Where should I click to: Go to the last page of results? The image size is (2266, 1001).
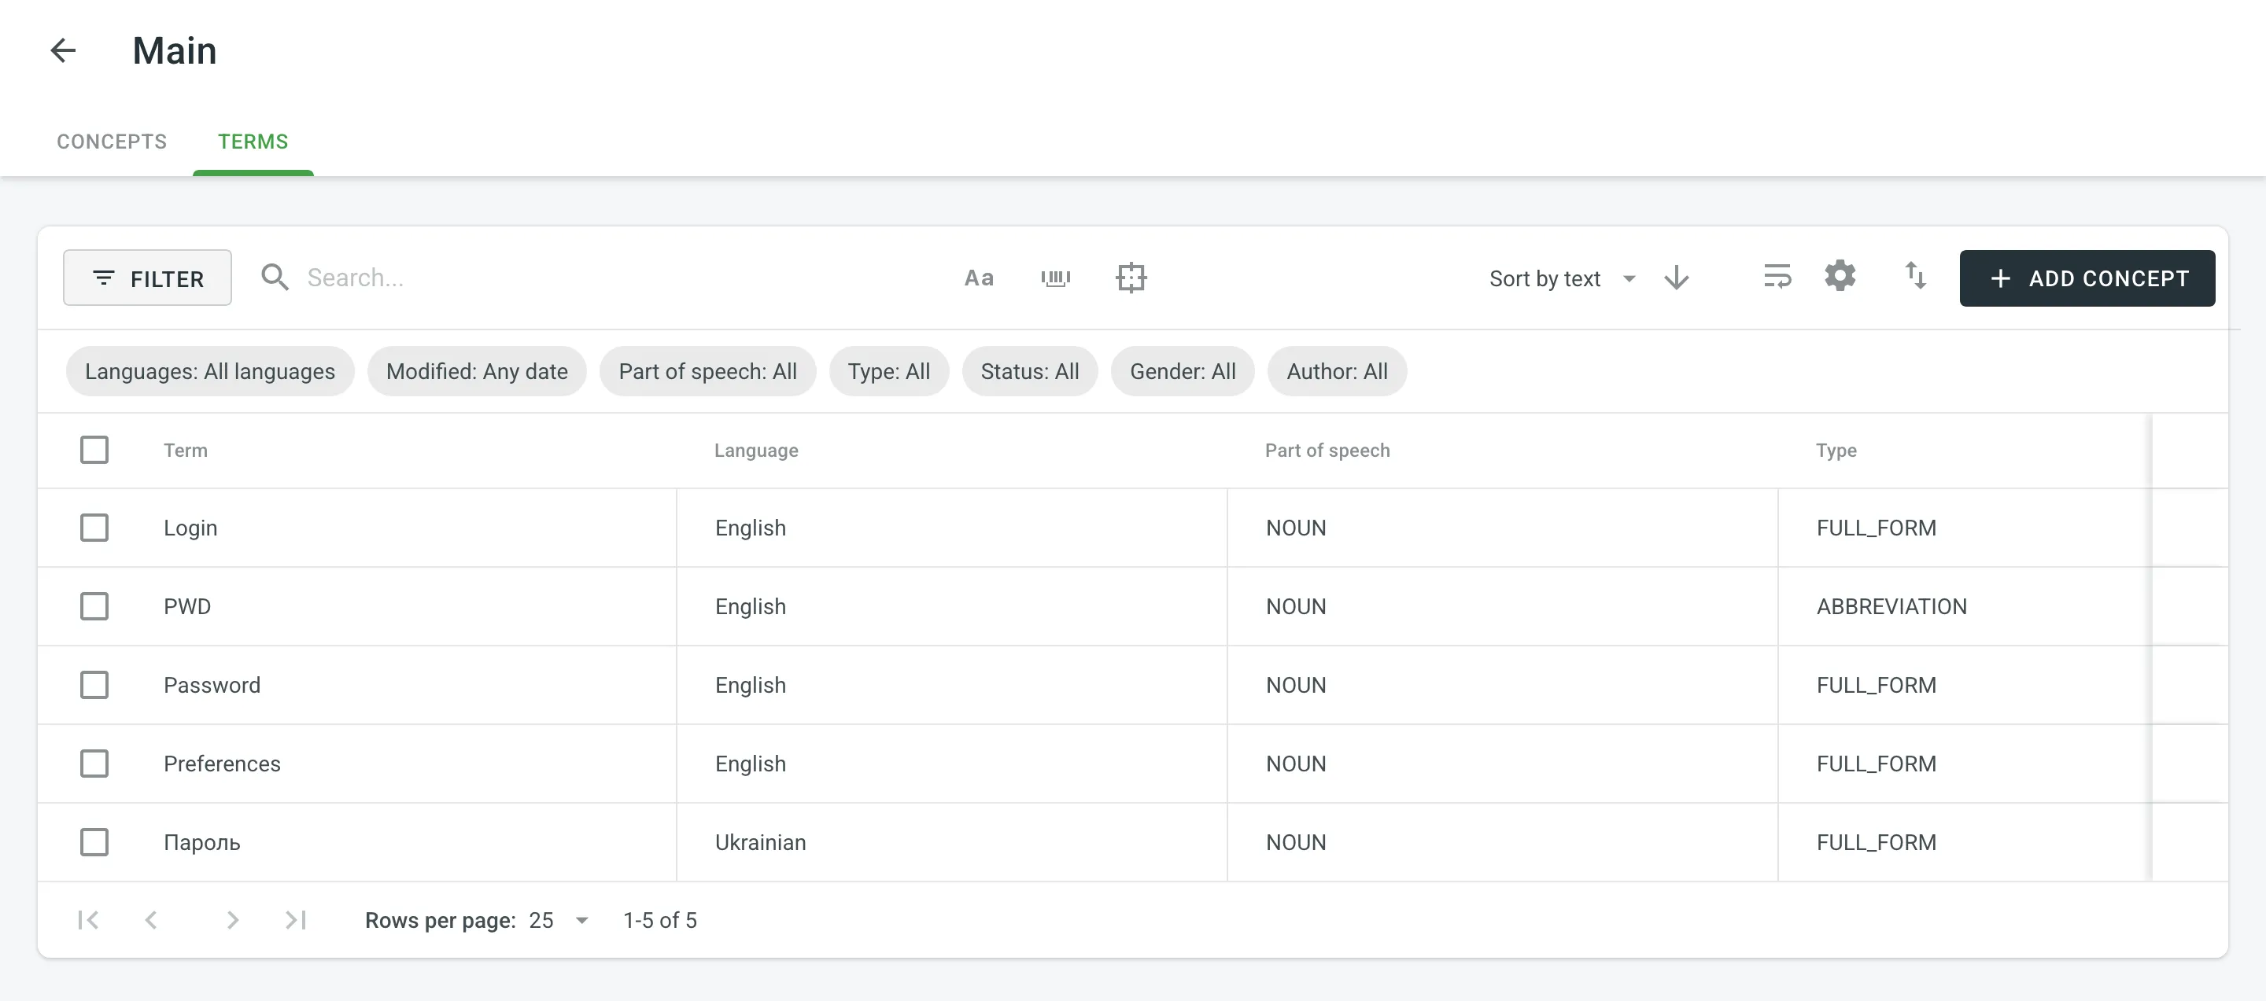tap(296, 919)
